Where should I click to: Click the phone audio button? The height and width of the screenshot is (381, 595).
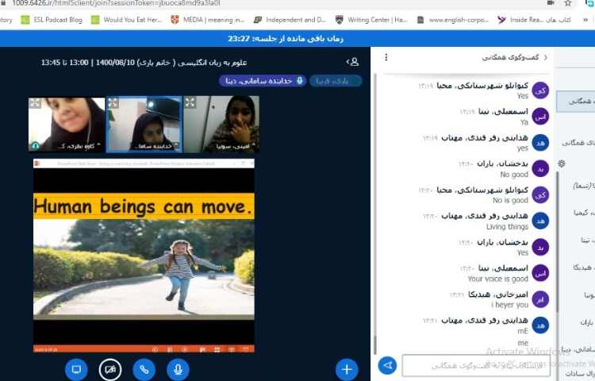pyautogui.click(x=144, y=369)
